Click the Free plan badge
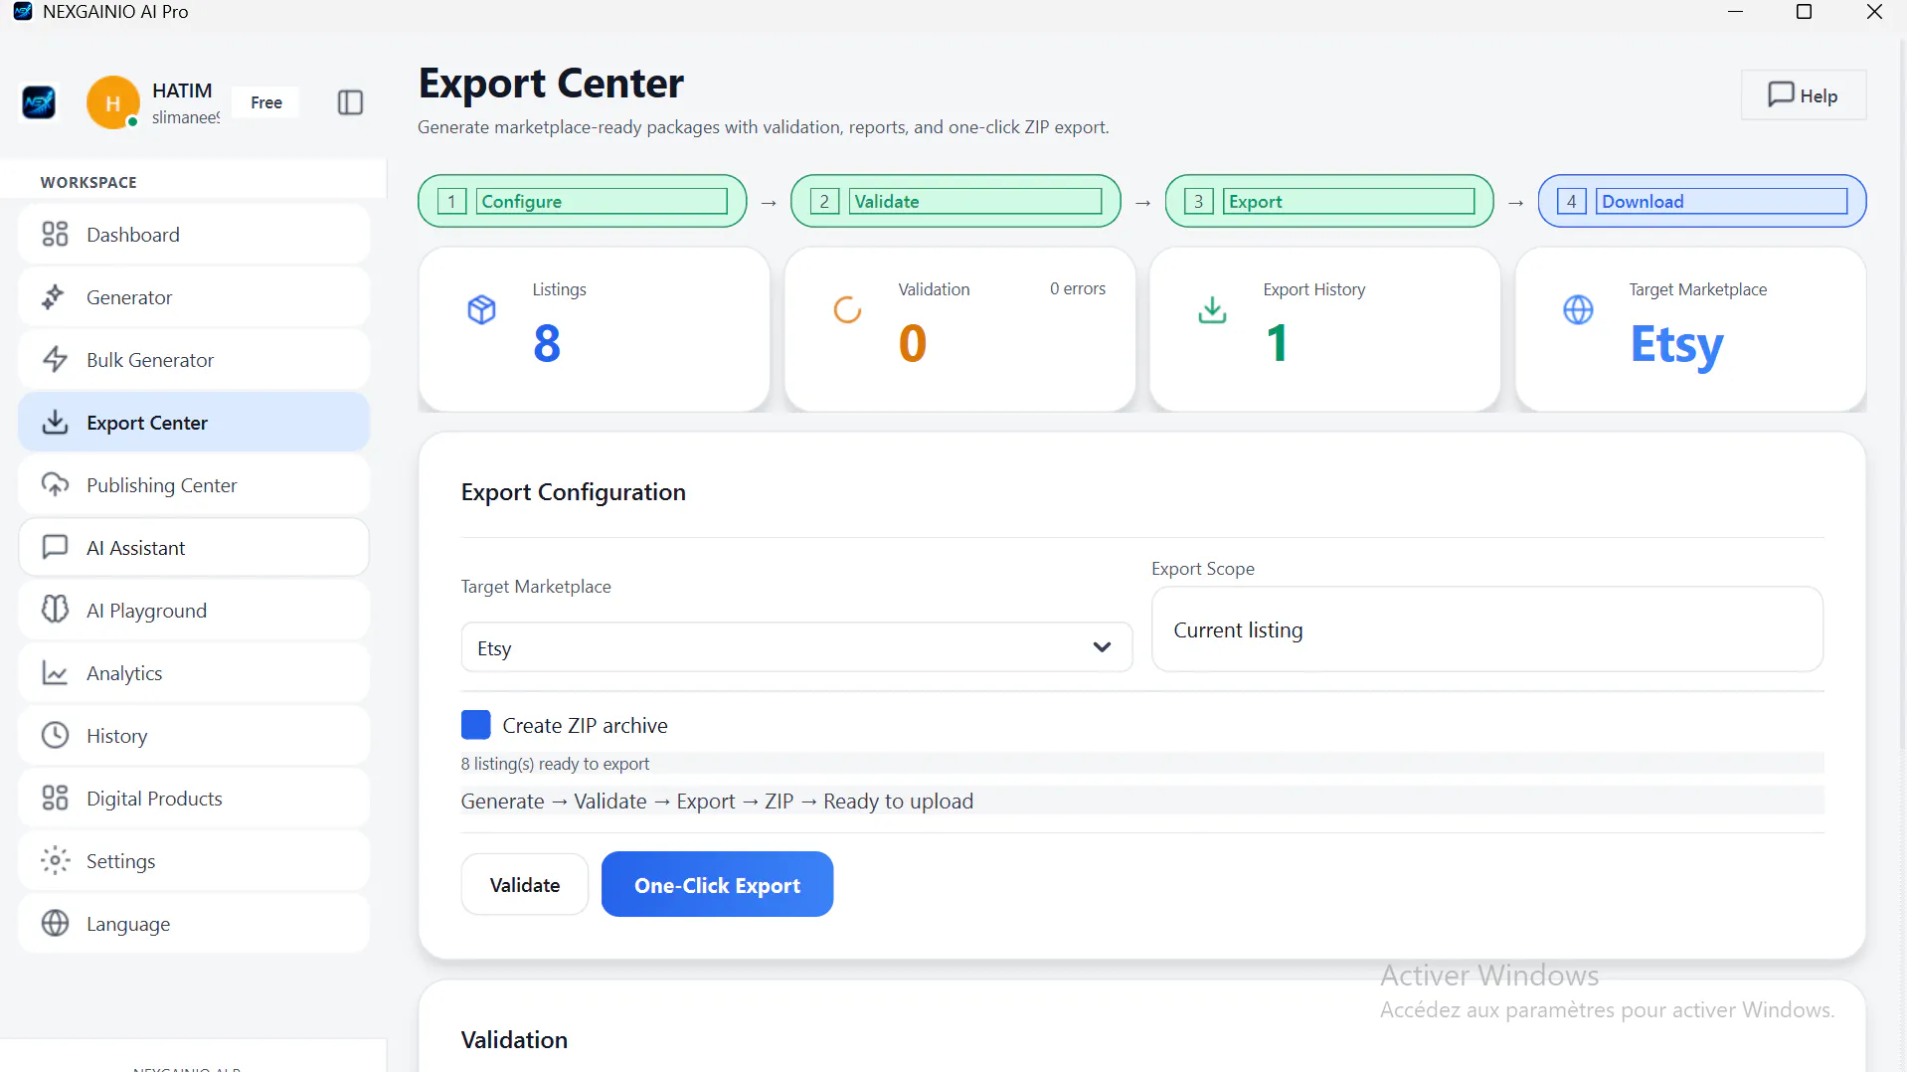1907x1072 pixels. (x=265, y=102)
